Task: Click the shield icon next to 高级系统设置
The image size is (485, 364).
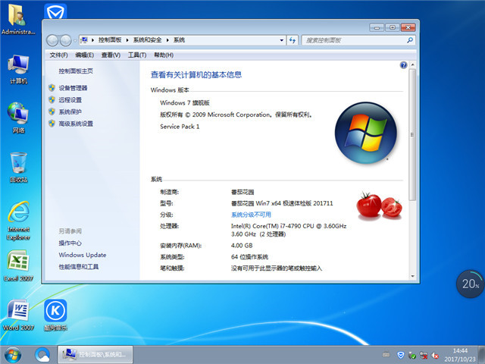Action: (x=52, y=124)
